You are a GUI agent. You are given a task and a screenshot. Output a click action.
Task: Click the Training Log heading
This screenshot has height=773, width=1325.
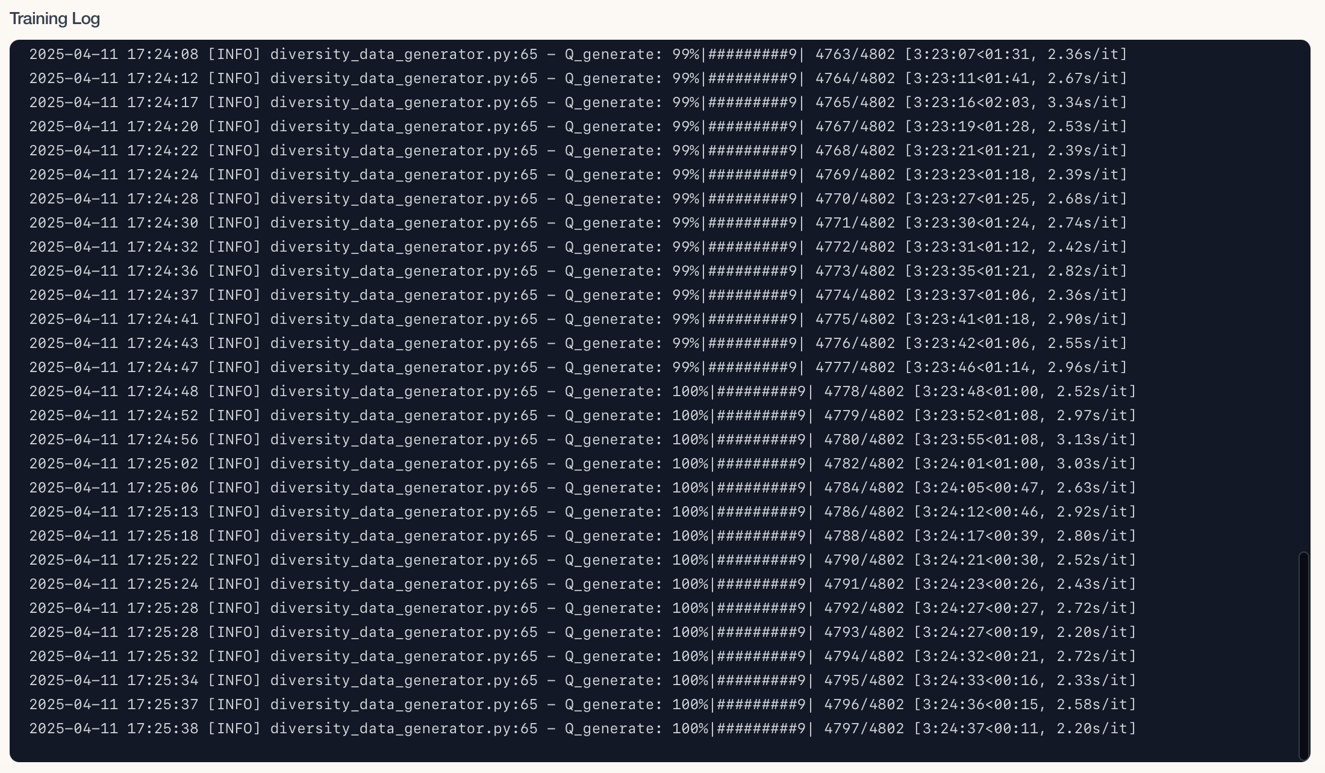click(55, 19)
